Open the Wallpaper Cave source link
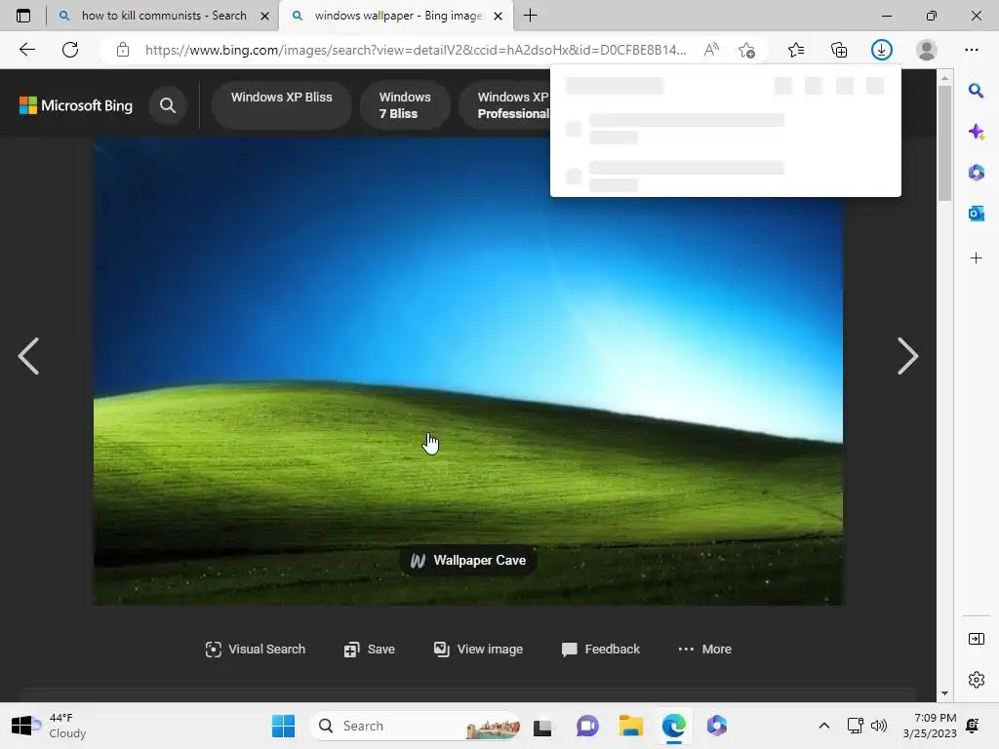Image resolution: width=999 pixels, height=749 pixels. point(468,561)
